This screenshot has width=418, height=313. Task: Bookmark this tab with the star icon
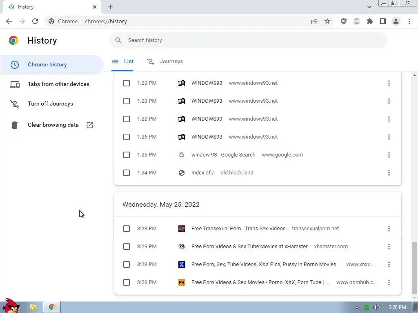(327, 21)
